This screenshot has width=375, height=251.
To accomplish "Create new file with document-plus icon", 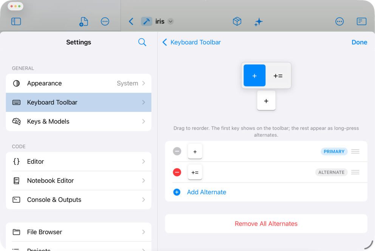I will (84, 22).
